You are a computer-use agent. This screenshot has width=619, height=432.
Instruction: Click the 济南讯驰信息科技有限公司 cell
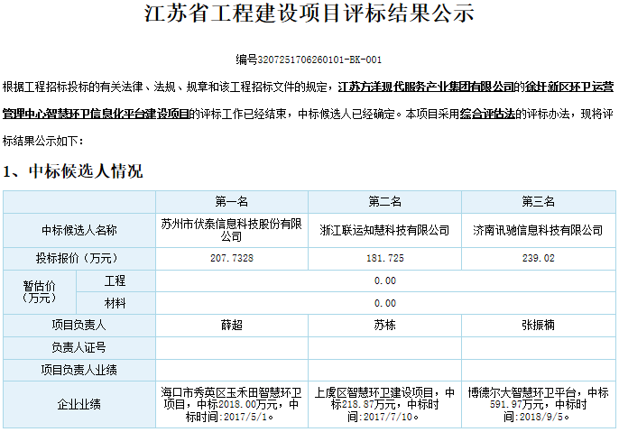pos(539,230)
